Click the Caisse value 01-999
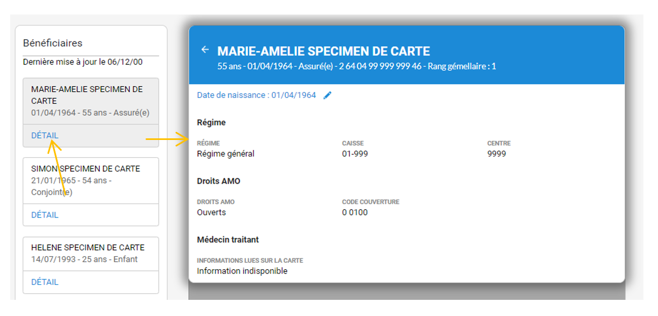This screenshot has width=658, height=316. [355, 154]
